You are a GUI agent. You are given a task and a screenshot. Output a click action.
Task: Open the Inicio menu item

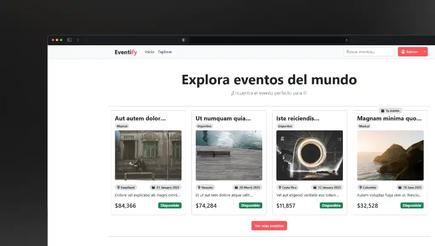149,52
